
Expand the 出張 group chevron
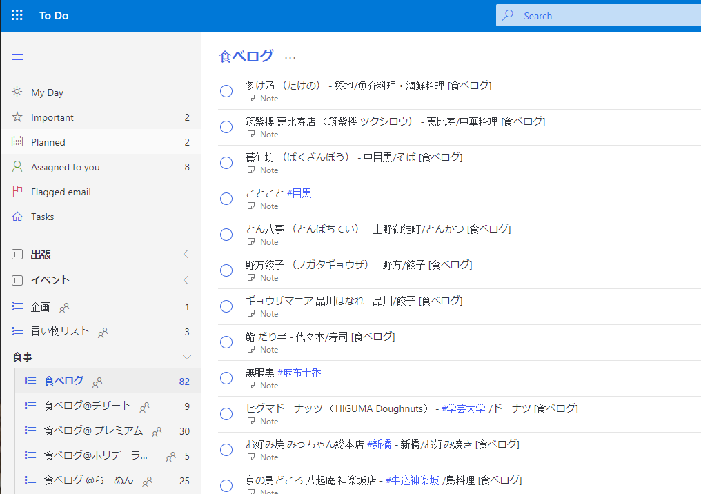coord(186,254)
